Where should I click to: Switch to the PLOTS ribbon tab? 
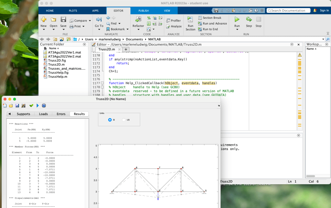pos(73,11)
